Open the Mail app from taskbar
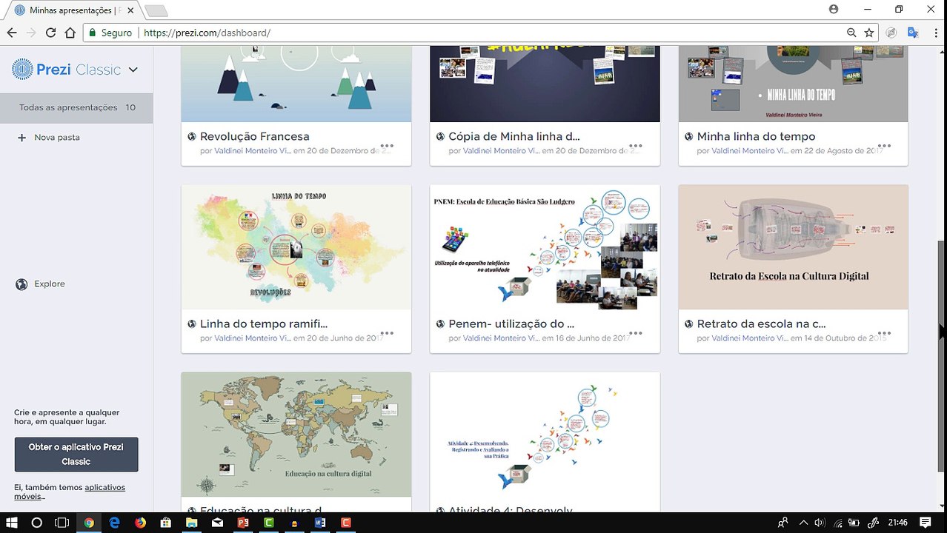 click(217, 523)
